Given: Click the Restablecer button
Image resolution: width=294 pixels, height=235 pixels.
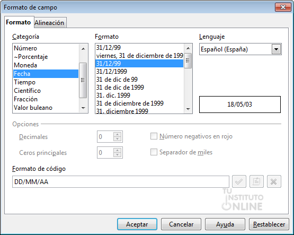Looking at the screenshot, I should pyautogui.click(x=269, y=224).
